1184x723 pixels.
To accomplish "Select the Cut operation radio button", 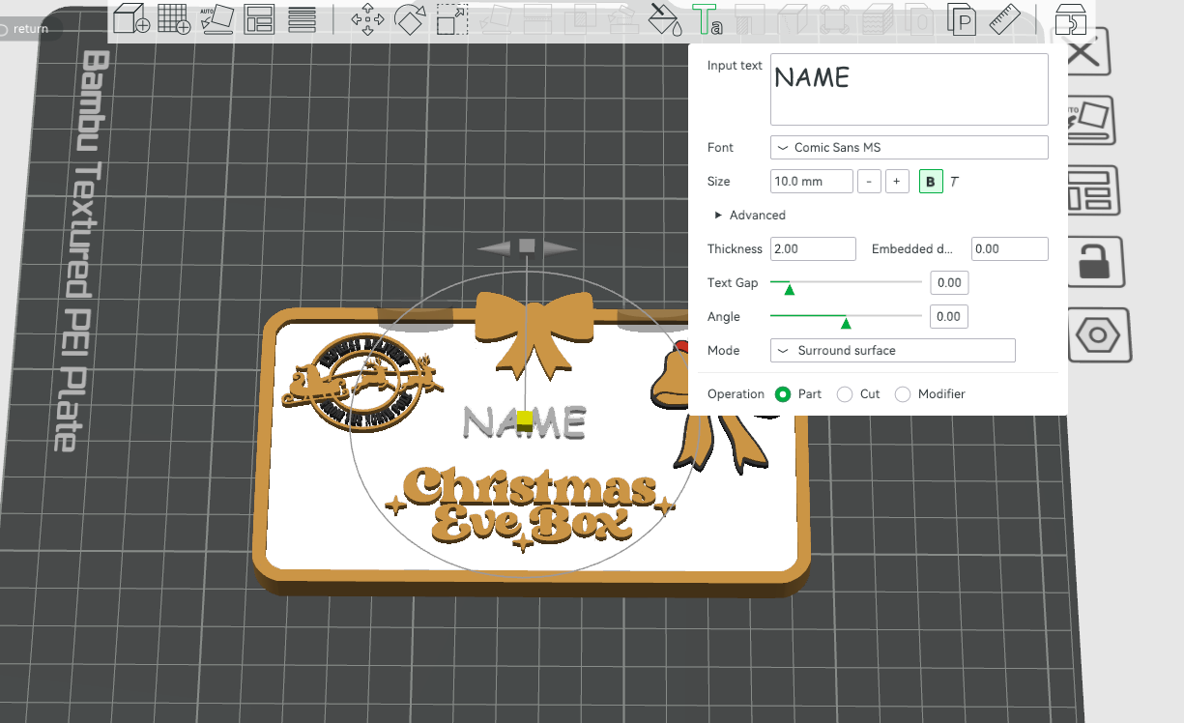I will coord(845,394).
